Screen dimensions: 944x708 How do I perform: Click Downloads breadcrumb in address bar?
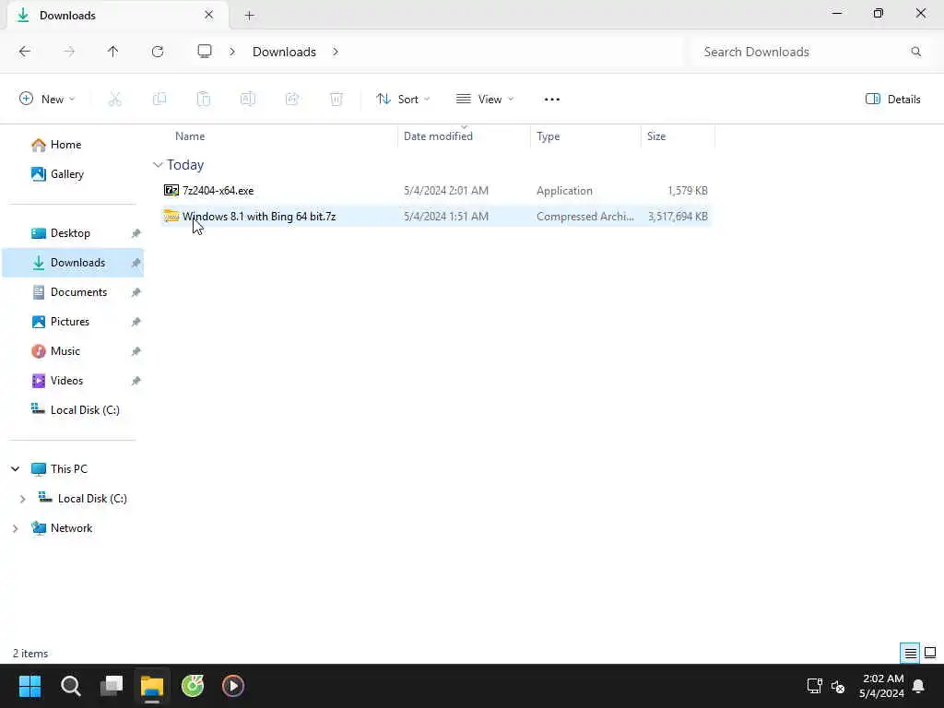[x=284, y=52]
